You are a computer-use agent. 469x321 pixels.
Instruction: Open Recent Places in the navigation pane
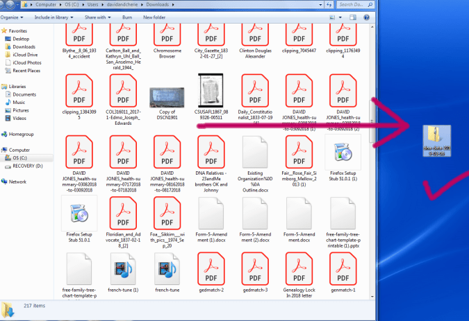pos(26,70)
